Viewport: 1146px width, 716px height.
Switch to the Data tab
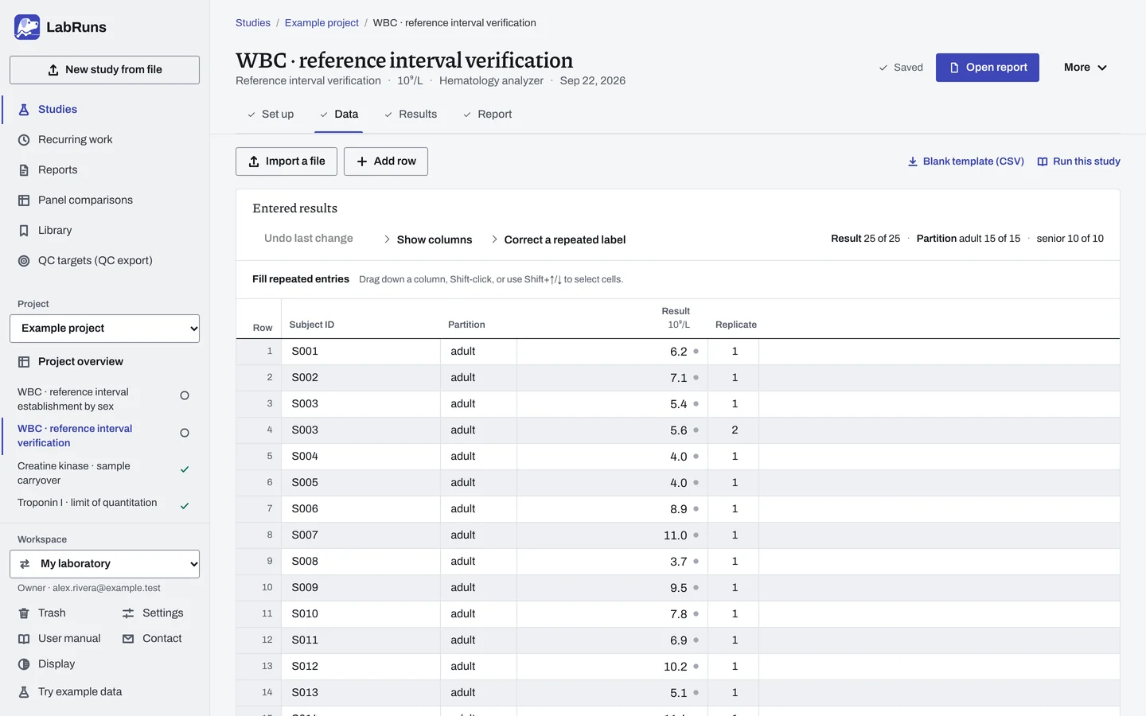tap(339, 115)
